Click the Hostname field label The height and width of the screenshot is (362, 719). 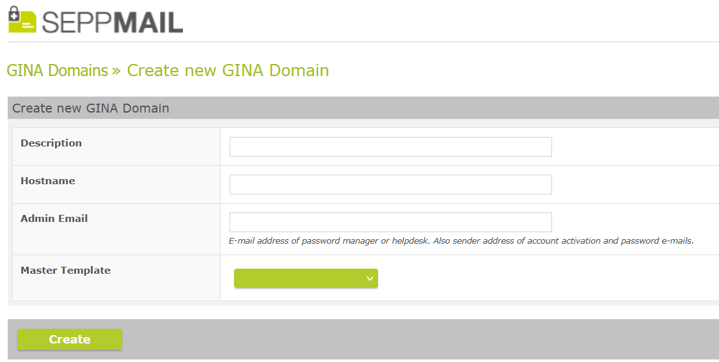click(x=48, y=181)
